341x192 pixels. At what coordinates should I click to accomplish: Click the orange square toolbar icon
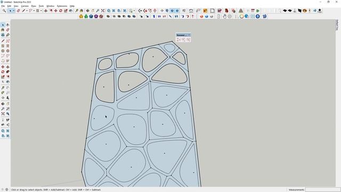click(x=205, y=11)
